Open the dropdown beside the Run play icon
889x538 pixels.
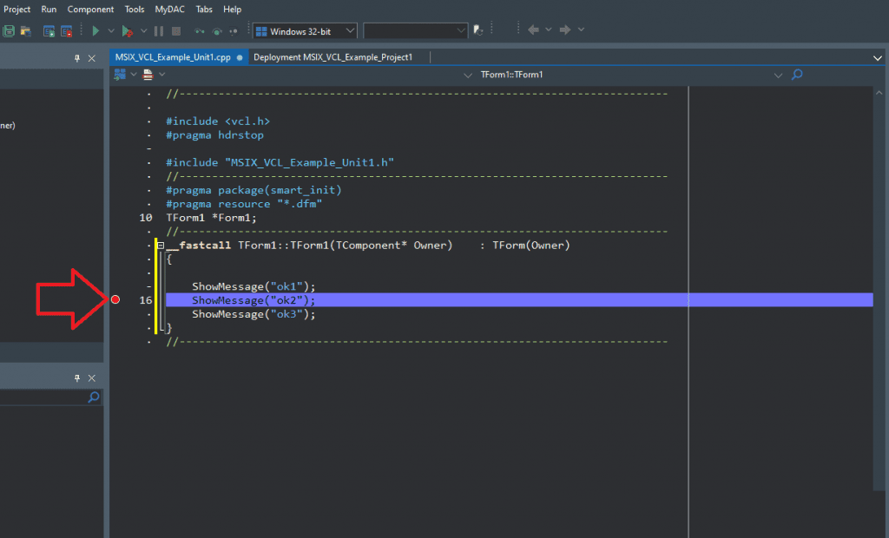point(111,31)
